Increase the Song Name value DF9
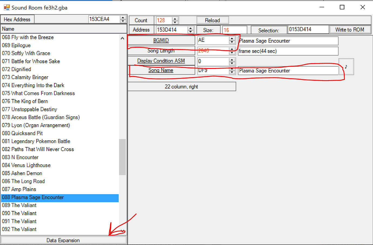The width and height of the screenshot is (373, 245). tap(232, 69)
